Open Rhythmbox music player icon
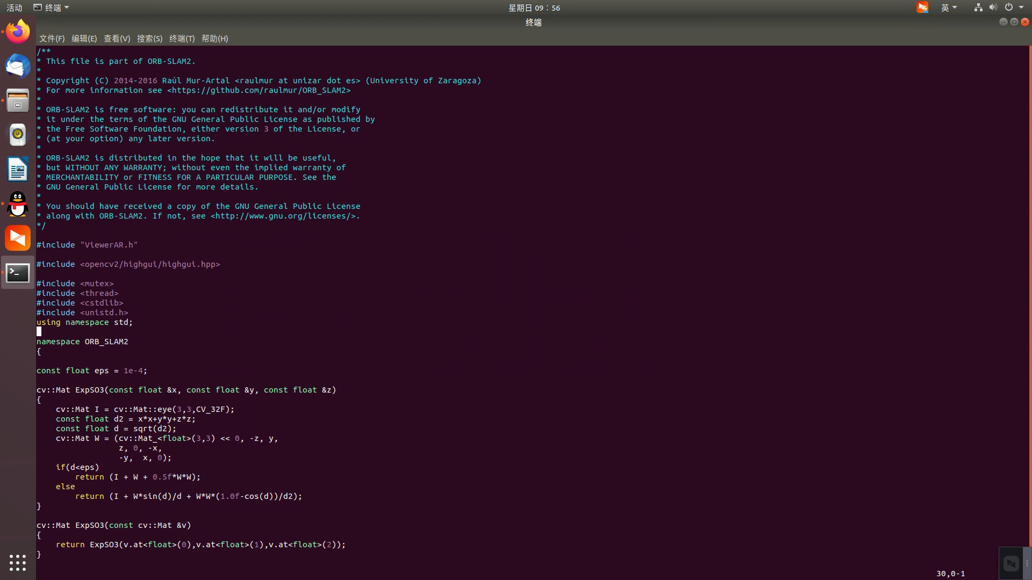Image resolution: width=1032 pixels, height=580 pixels. point(18,135)
